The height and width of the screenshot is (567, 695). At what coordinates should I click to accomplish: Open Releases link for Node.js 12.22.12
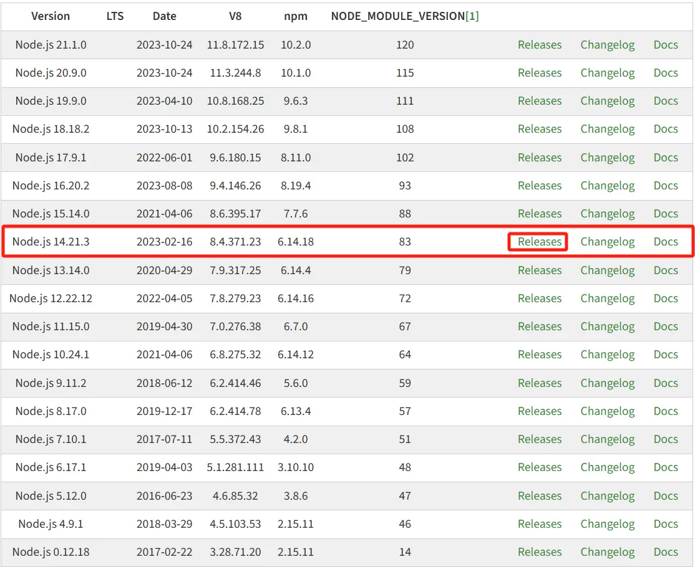click(x=540, y=298)
